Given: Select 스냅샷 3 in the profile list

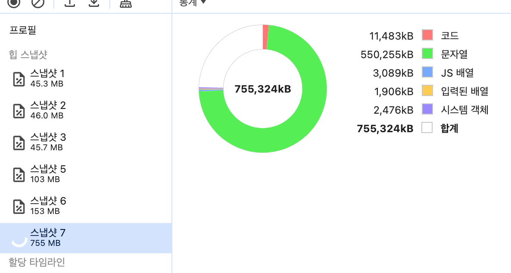Looking at the screenshot, I should tap(86, 143).
